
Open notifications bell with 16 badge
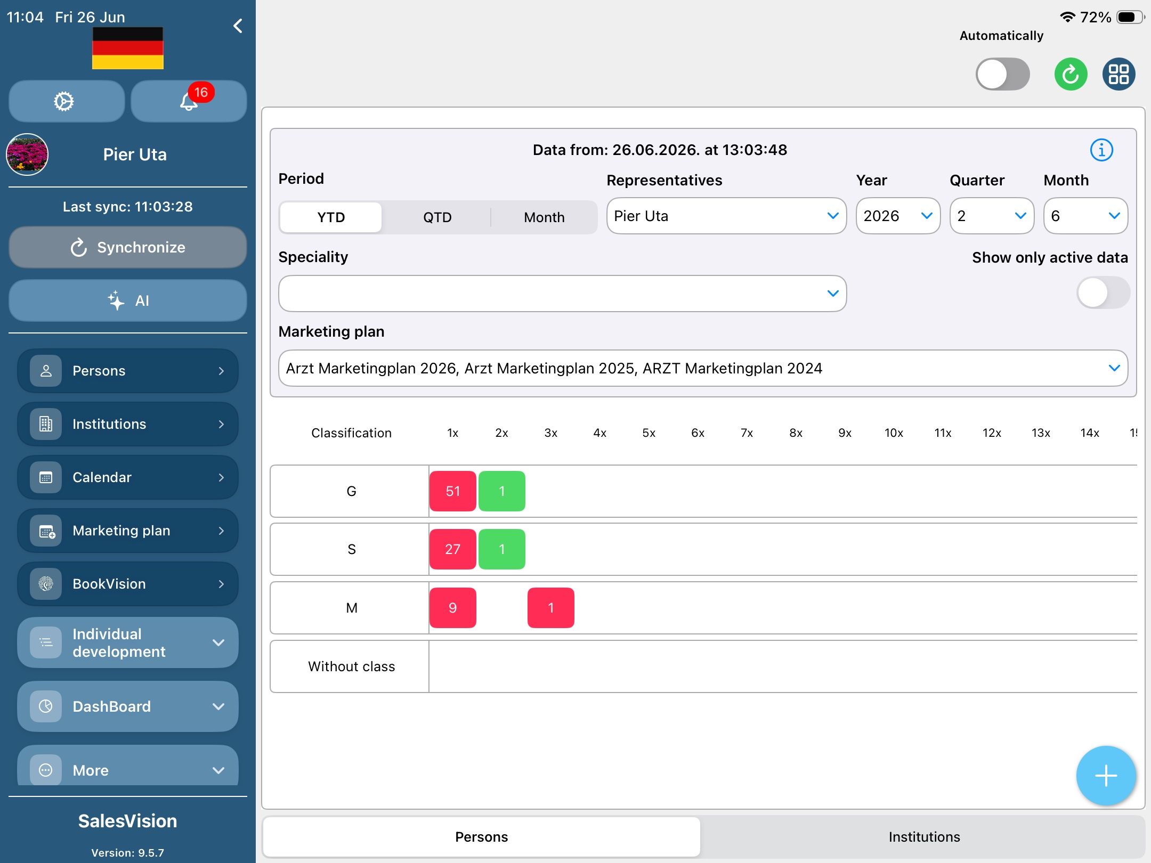[x=189, y=101]
